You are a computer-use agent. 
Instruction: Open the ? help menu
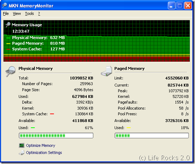pyautogui.click(x=39, y=14)
